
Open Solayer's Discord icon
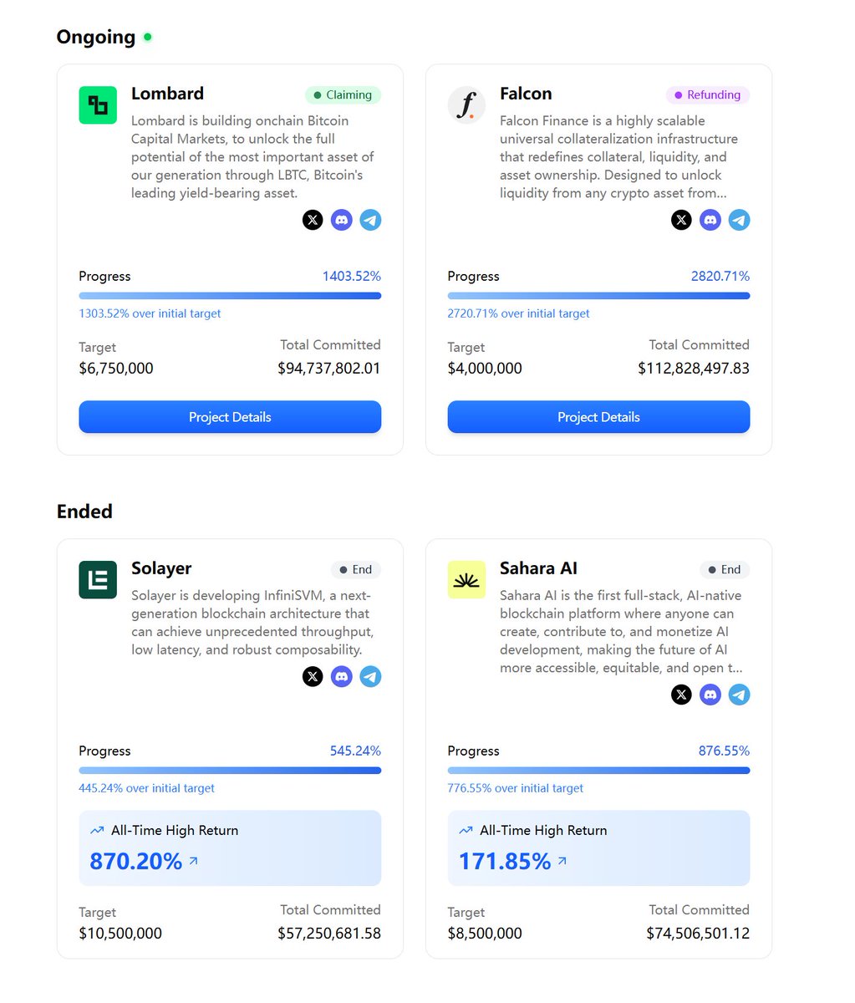(x=342, y=676)
